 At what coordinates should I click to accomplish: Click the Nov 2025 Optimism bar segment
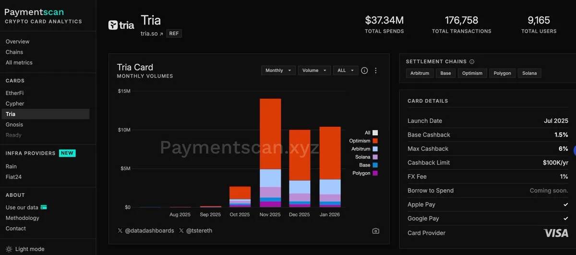(270, 134)
